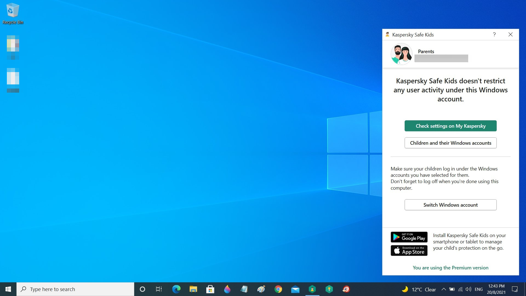526x296 pixels.
Task: Open weather widget showing 12°C Clear
Action: (419, 289)
